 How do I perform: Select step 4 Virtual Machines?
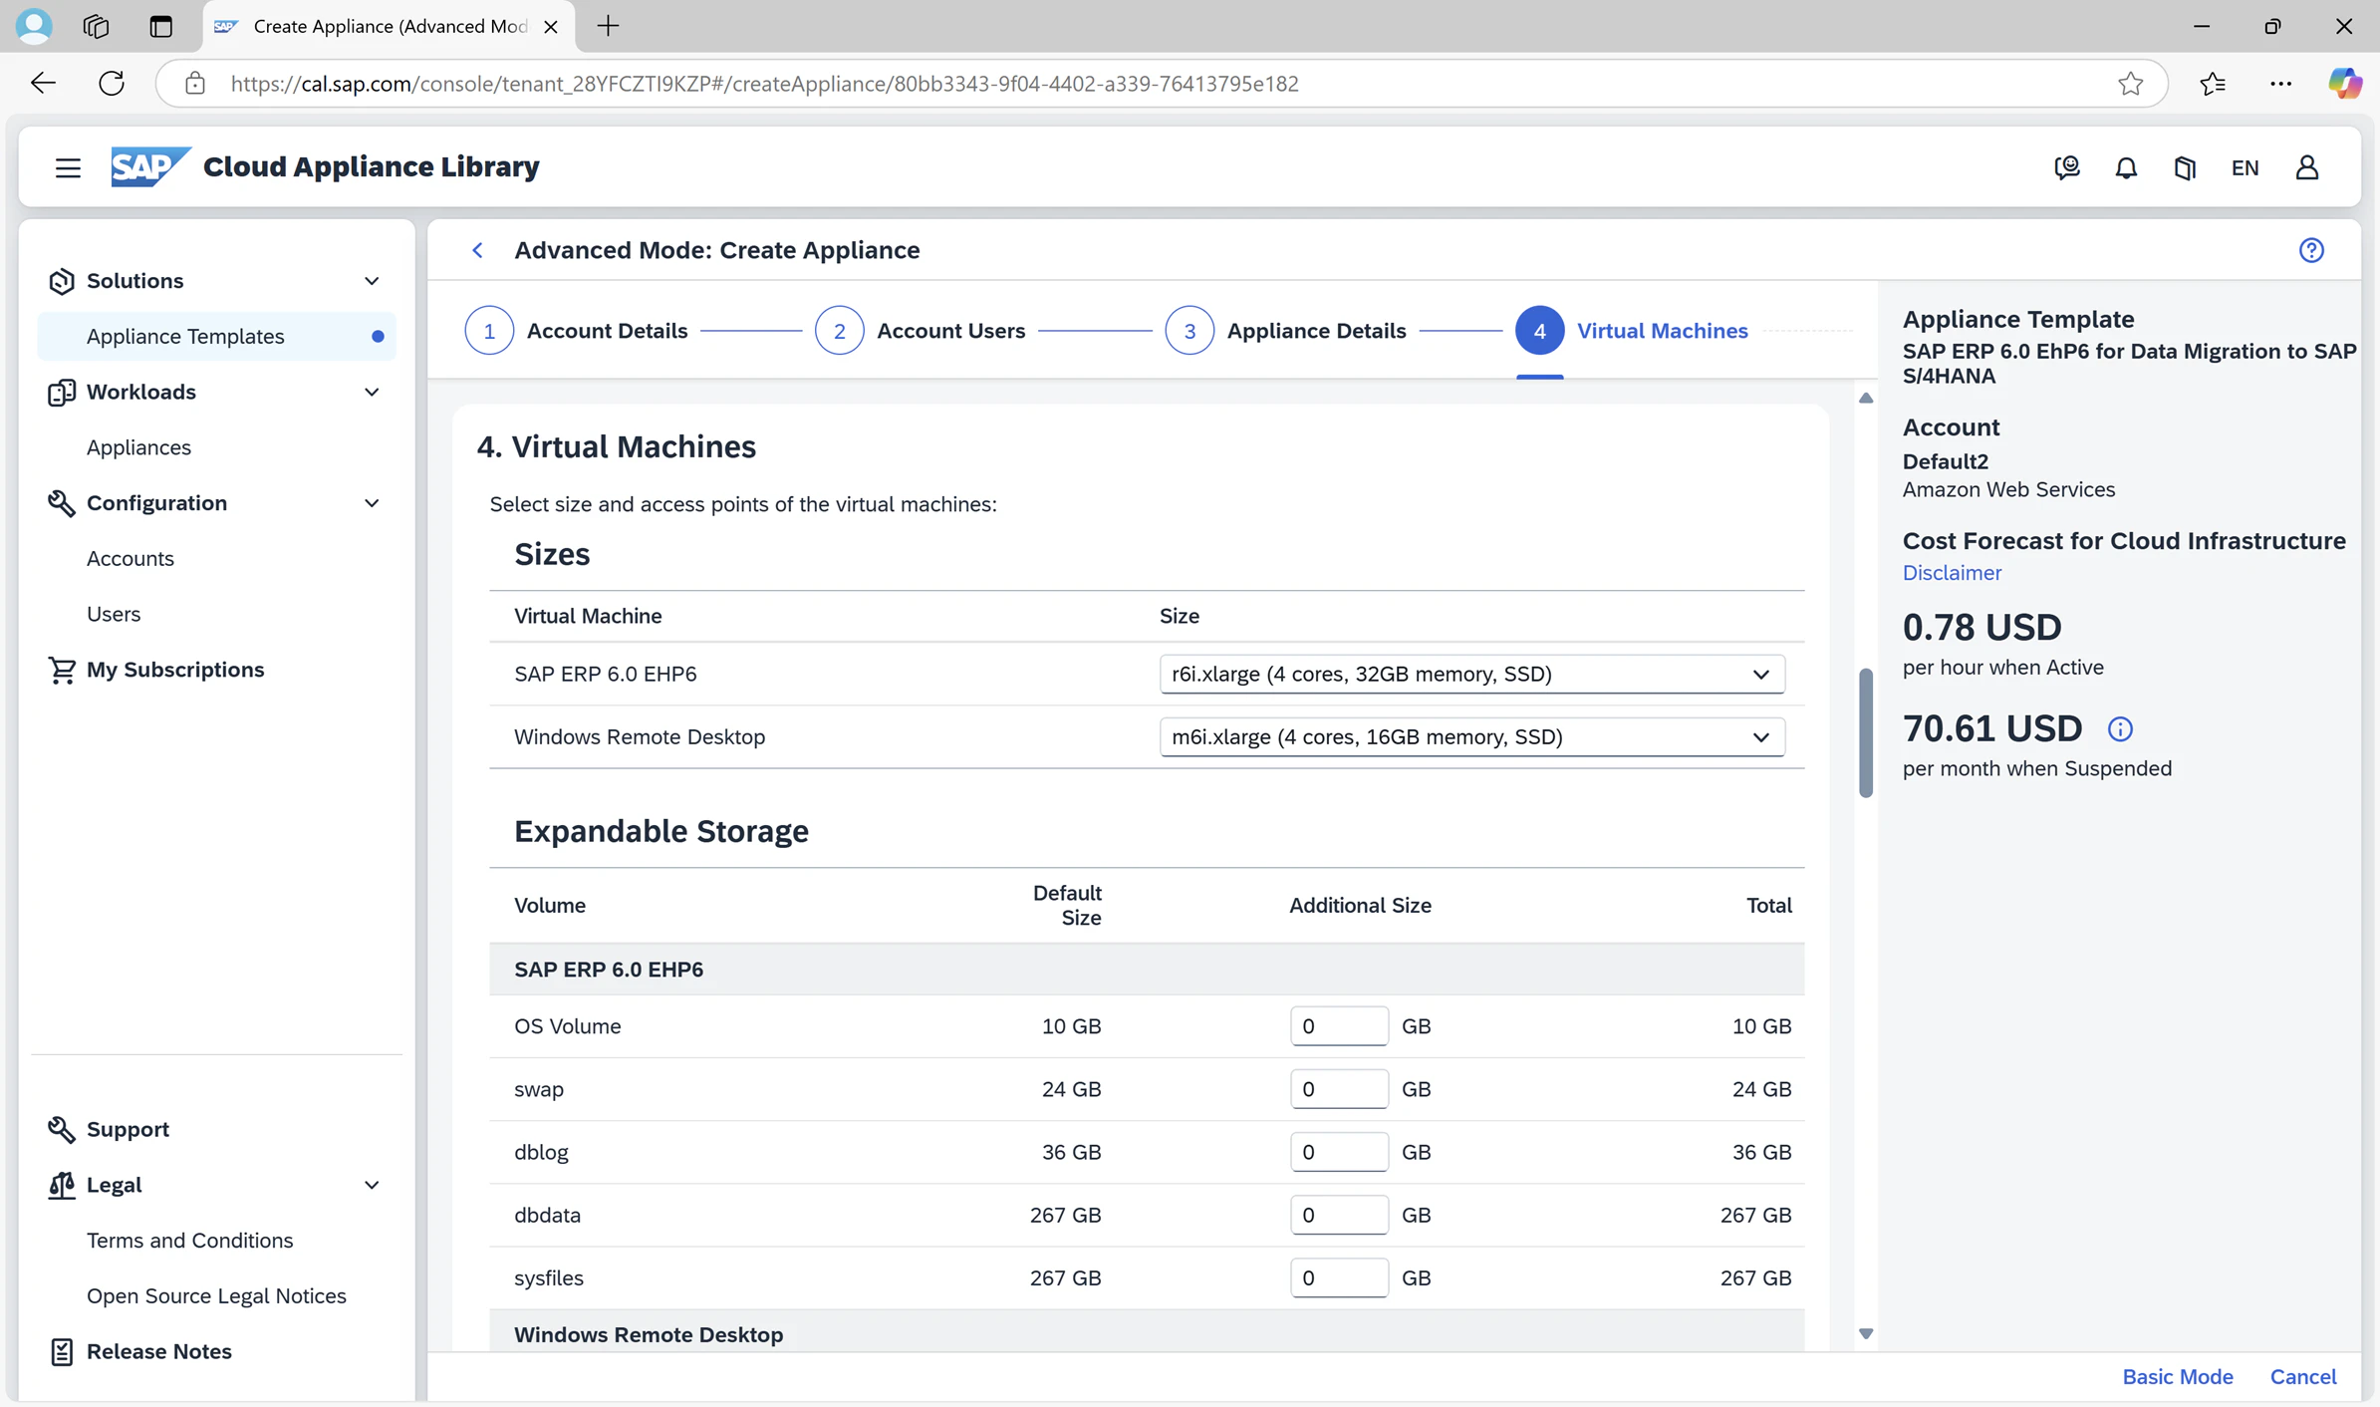[x=1631, y=331]
